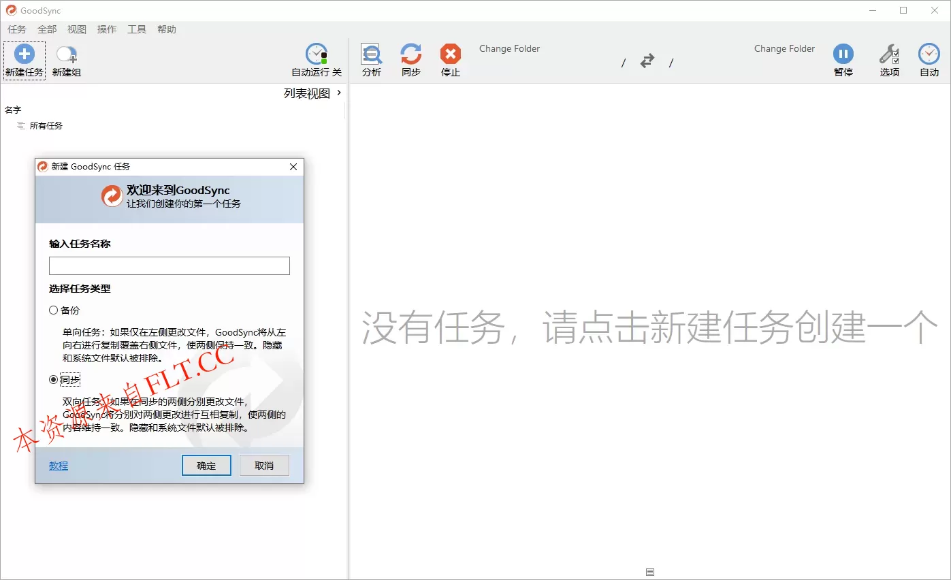The width and height of the screenshot is (951, 580).
Task: Select 所有任务 in the job tree
Action: point(46,126)
